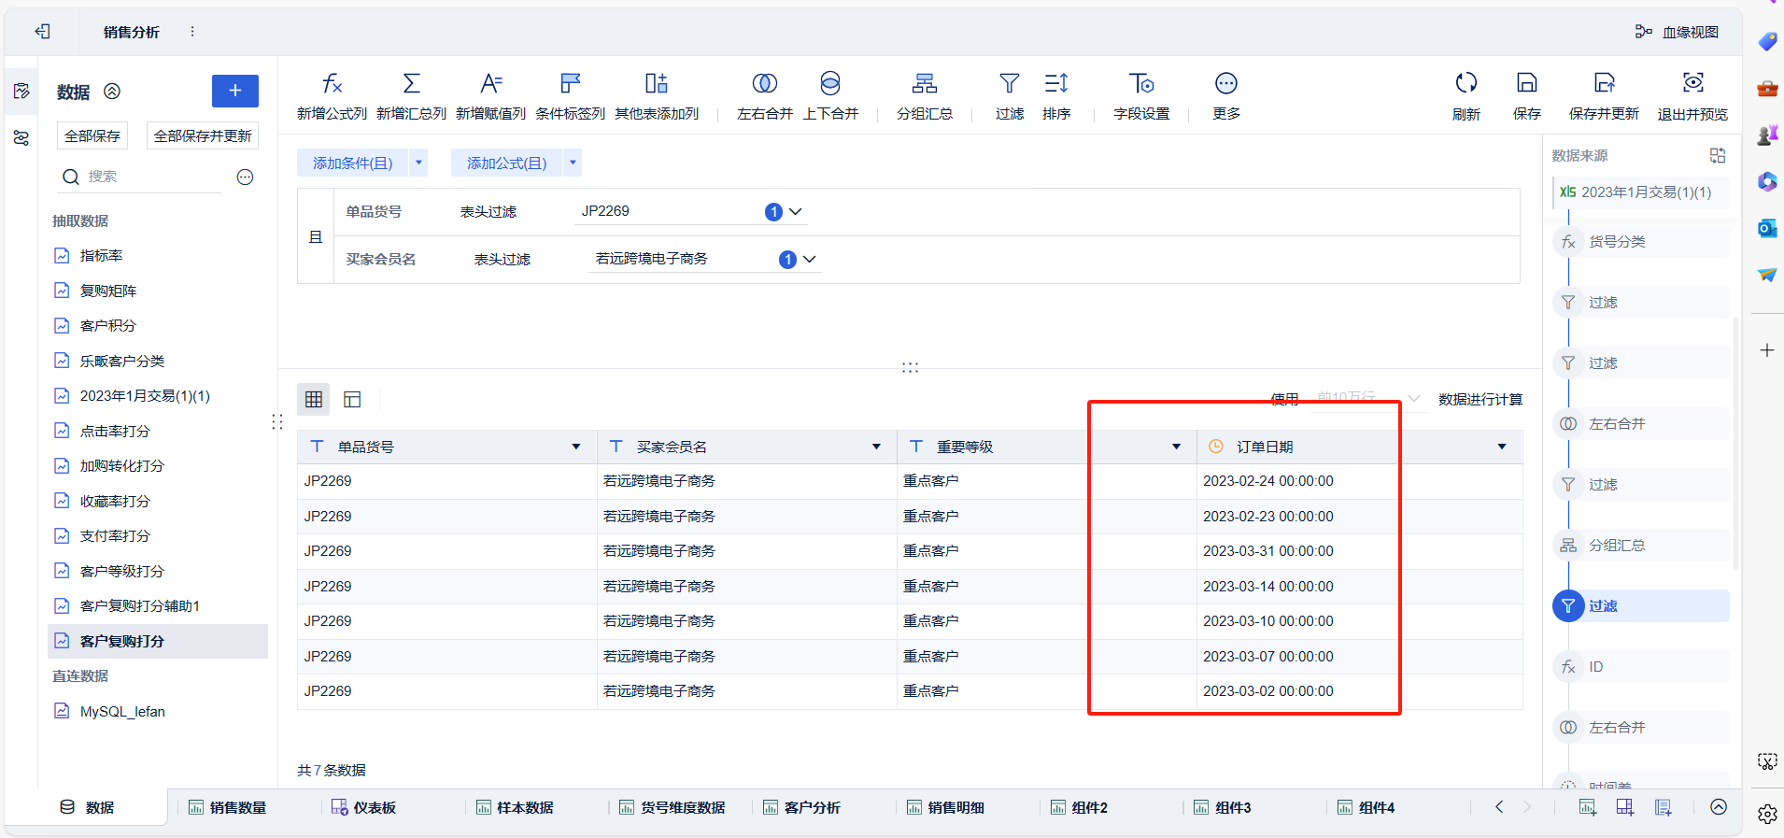Open the options icon beside the search box
The width and height of the screenshot is (1784, 838).
coord(245,177)
